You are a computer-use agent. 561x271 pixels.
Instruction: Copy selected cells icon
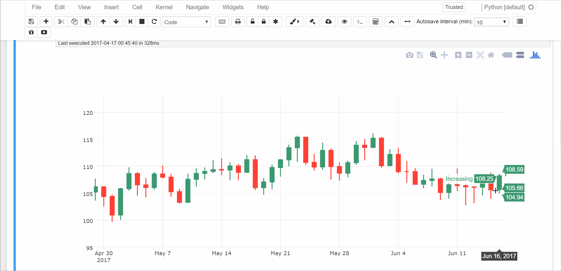[74, 21]
